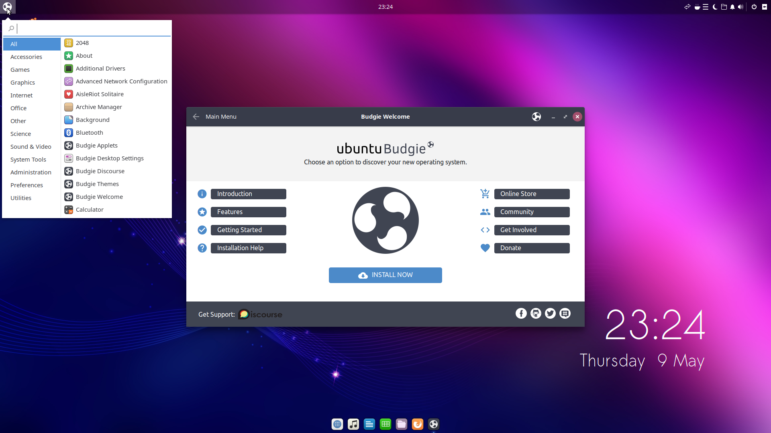Launch the music player from the dock
This screenshot has width=771, height=433.
point(353,424)
